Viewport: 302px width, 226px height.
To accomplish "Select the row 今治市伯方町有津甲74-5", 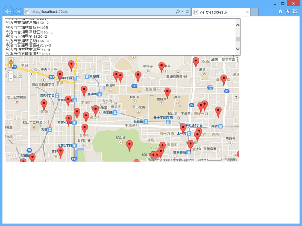I will [28, 50].
